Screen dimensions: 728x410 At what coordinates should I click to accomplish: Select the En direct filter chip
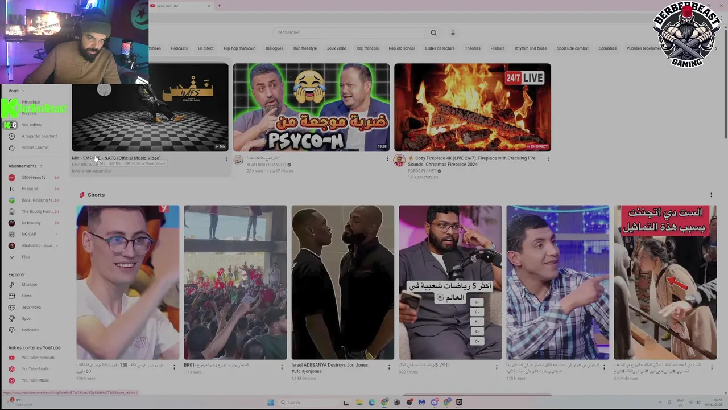205,48
